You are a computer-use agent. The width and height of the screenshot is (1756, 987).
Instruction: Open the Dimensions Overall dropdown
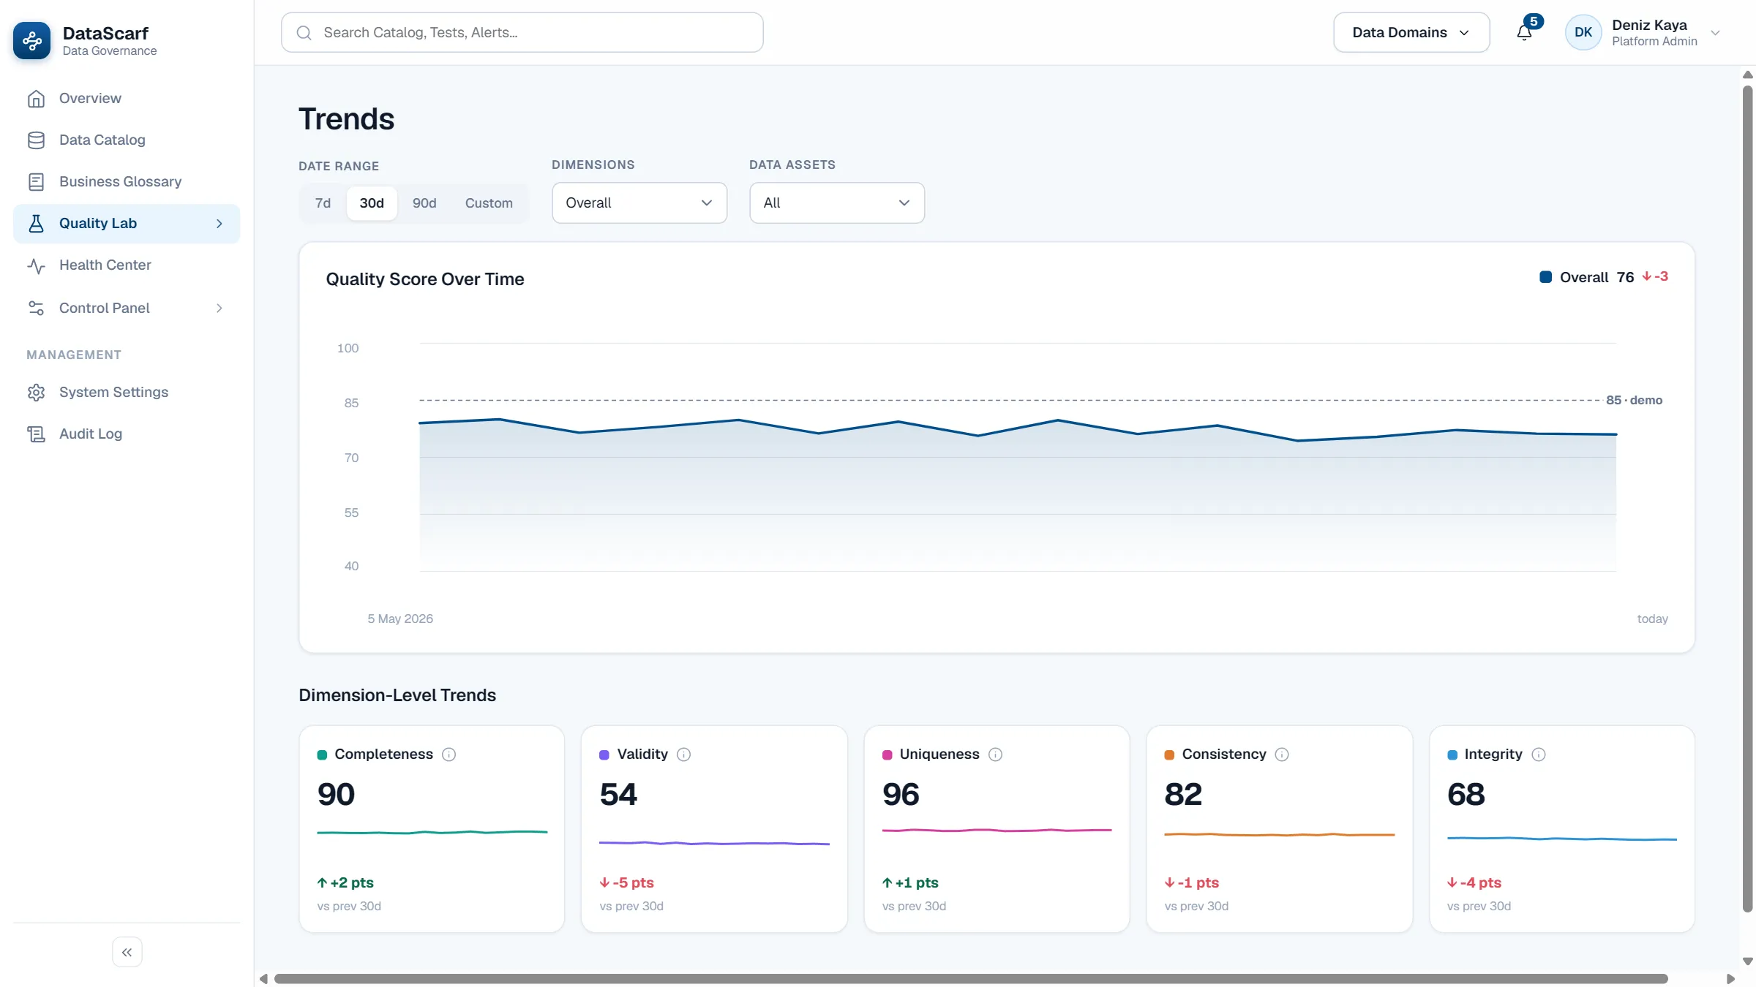point(639,203)
